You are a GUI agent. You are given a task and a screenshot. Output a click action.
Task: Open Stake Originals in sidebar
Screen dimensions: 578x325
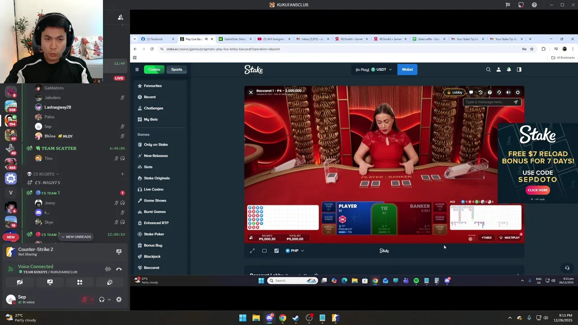click(157, 178)
